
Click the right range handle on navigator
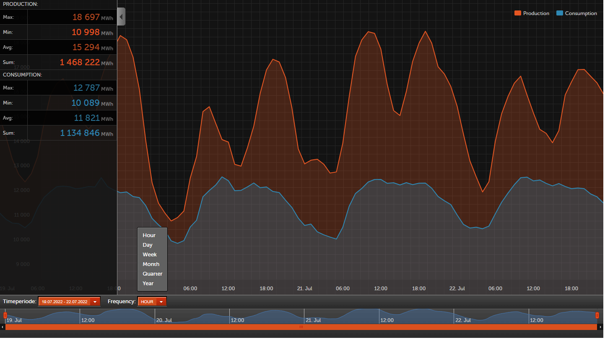pyautogui.click(x=597, y=315)
